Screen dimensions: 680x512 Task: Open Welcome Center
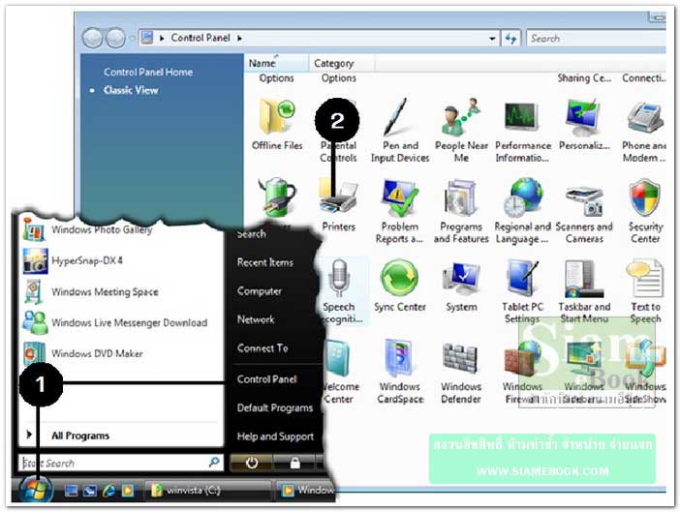click(340, 372)
